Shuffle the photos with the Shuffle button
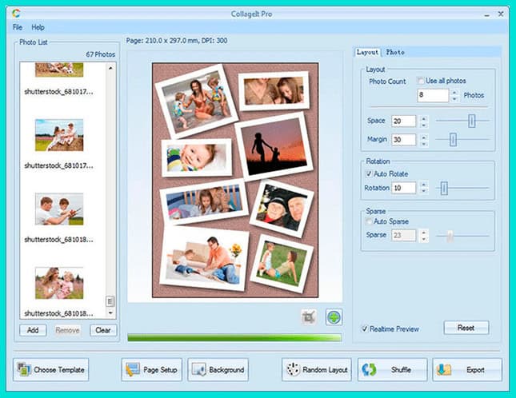The width and height of the screenshot is (516, 398). tap(392, 370)
